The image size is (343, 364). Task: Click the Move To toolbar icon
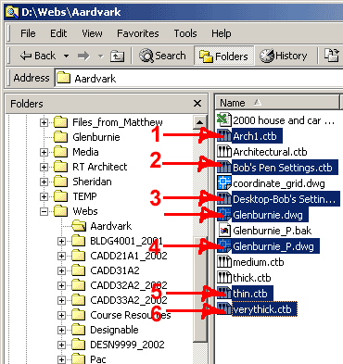coord(331,56)
